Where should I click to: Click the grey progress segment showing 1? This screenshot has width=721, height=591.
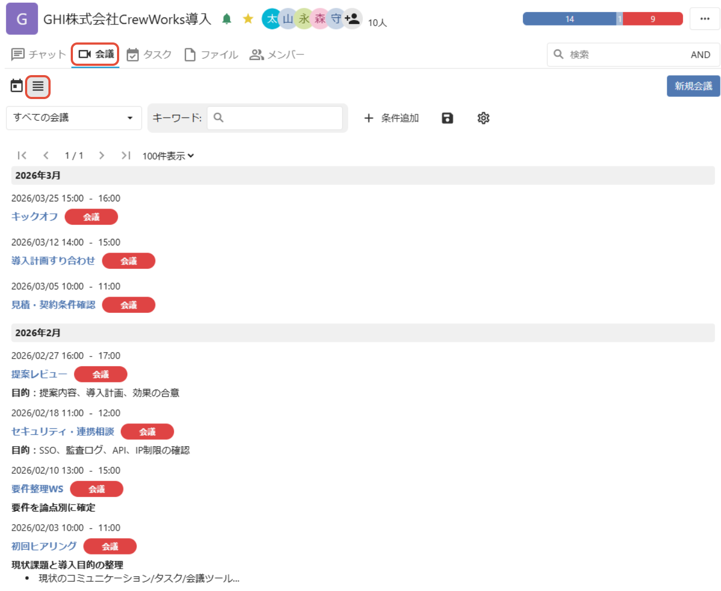click(619, 19)
